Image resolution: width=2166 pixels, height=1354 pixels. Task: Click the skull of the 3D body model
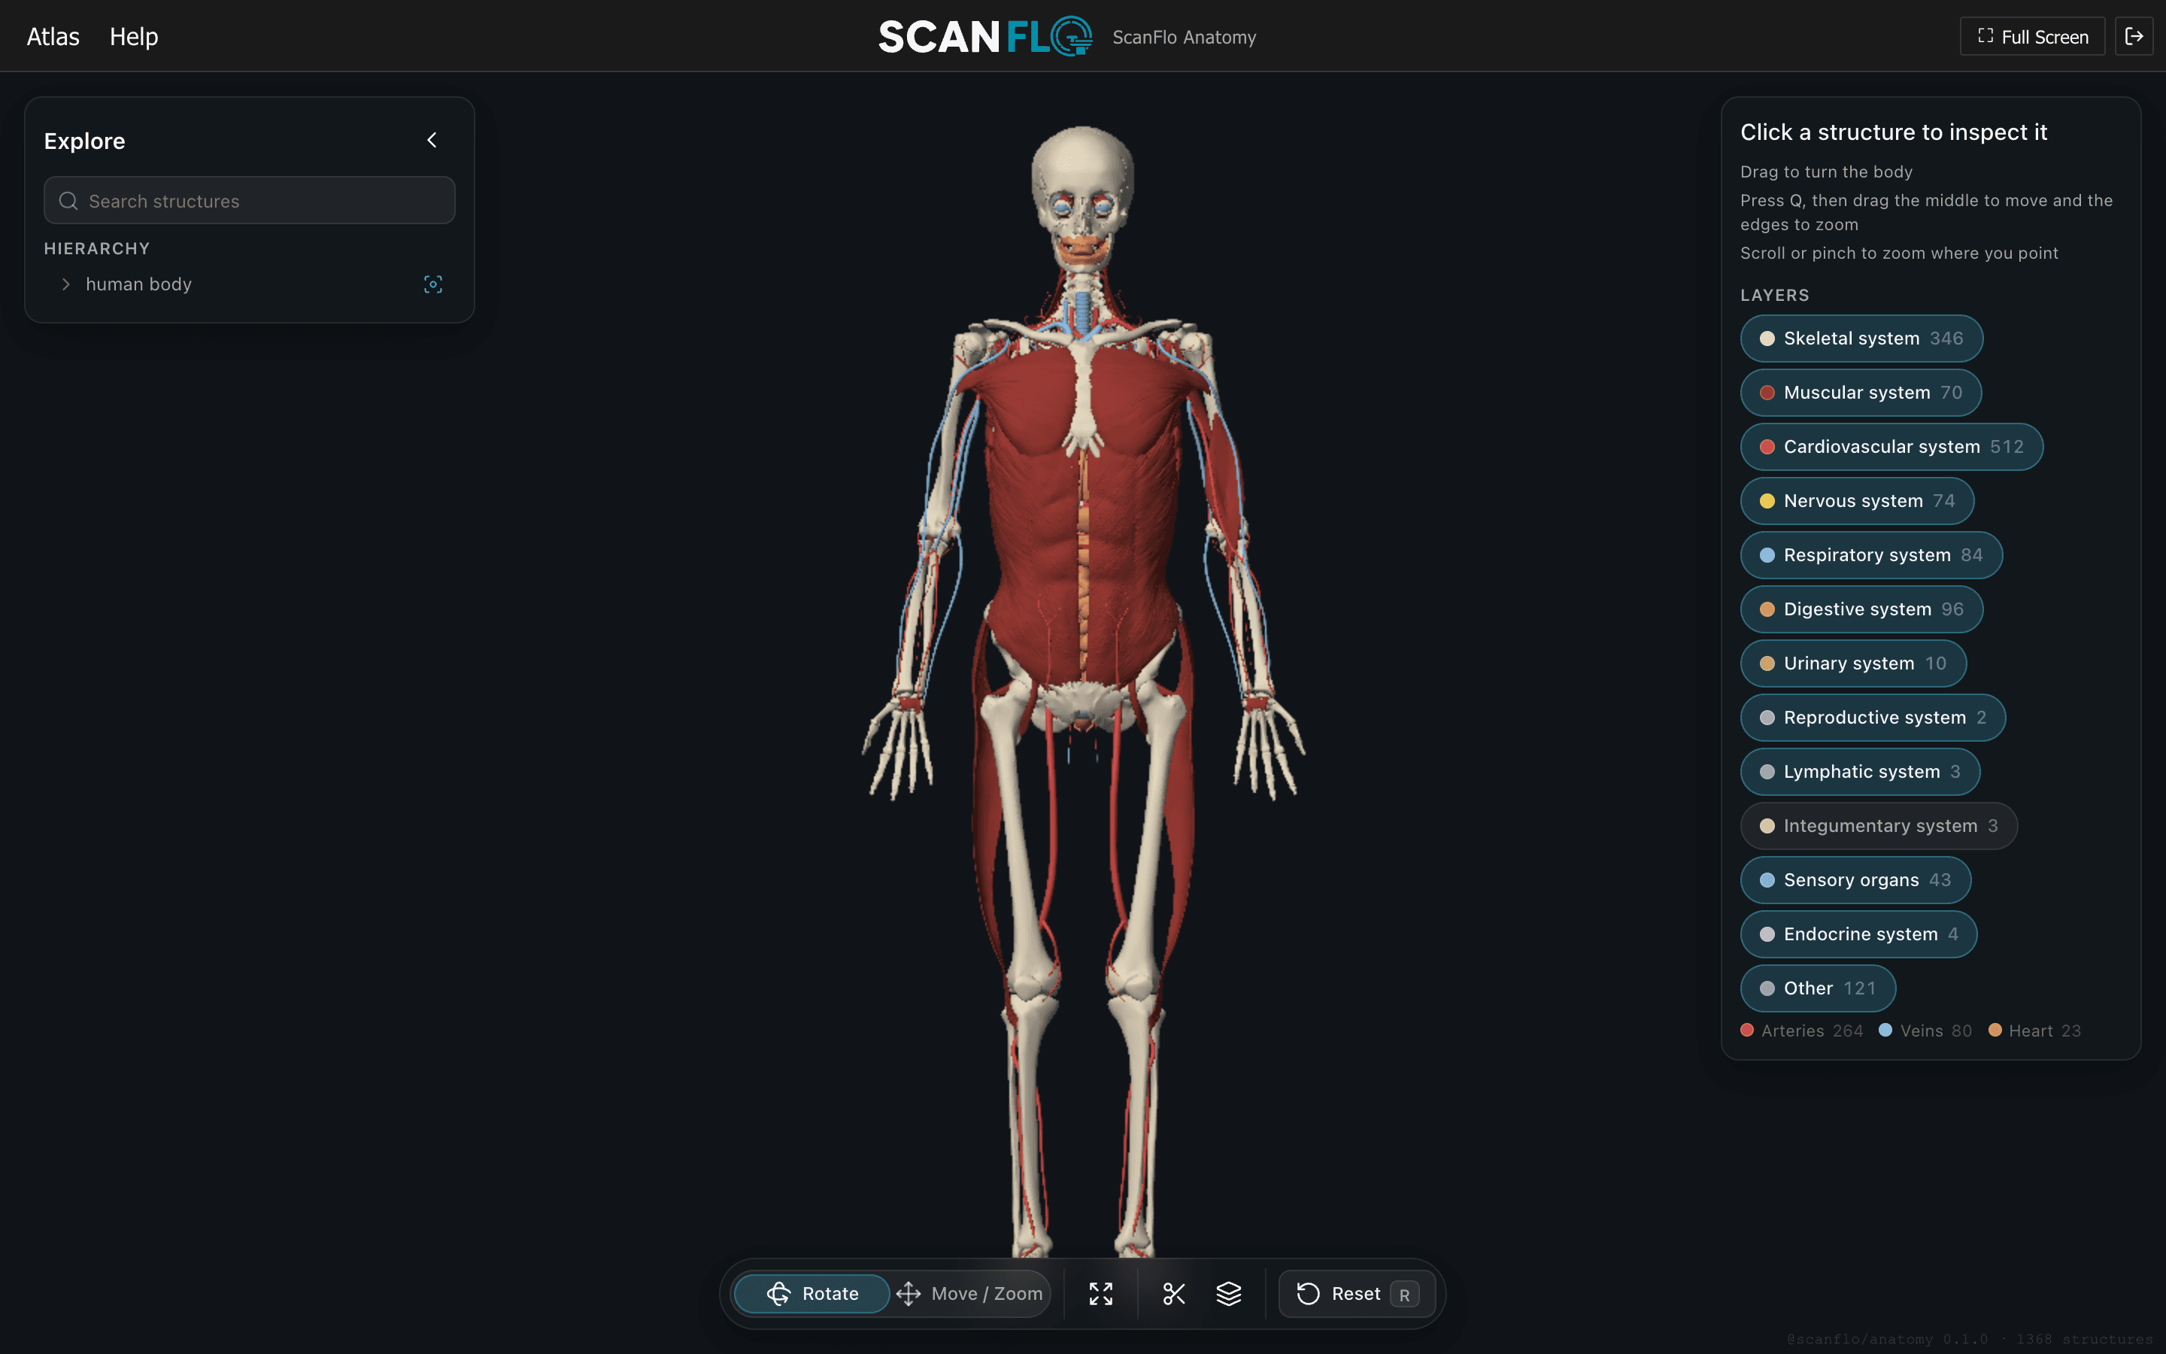(x=1082, y=165)
